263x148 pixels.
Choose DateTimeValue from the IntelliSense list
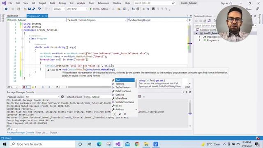[123, 91]
